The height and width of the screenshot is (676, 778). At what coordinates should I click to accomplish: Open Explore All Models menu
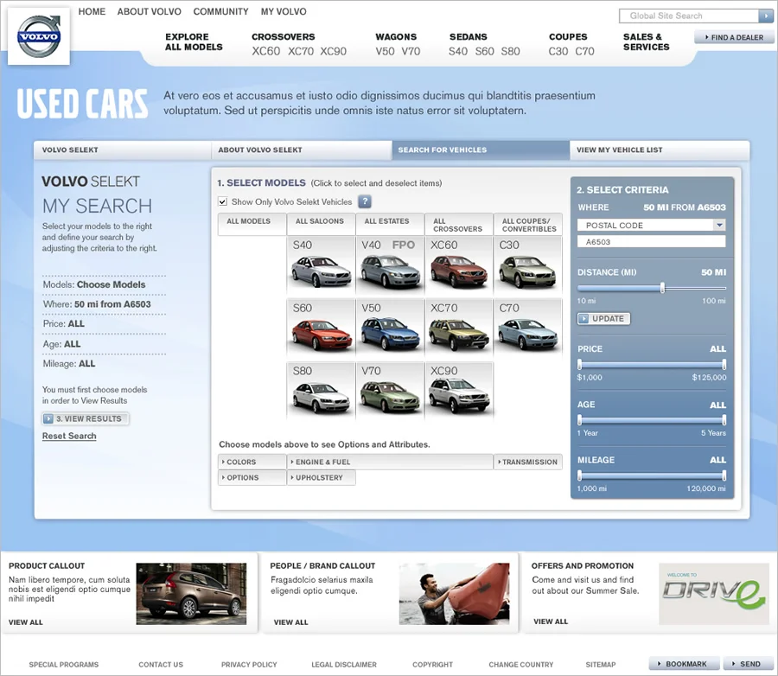click(x=194, y=41)
